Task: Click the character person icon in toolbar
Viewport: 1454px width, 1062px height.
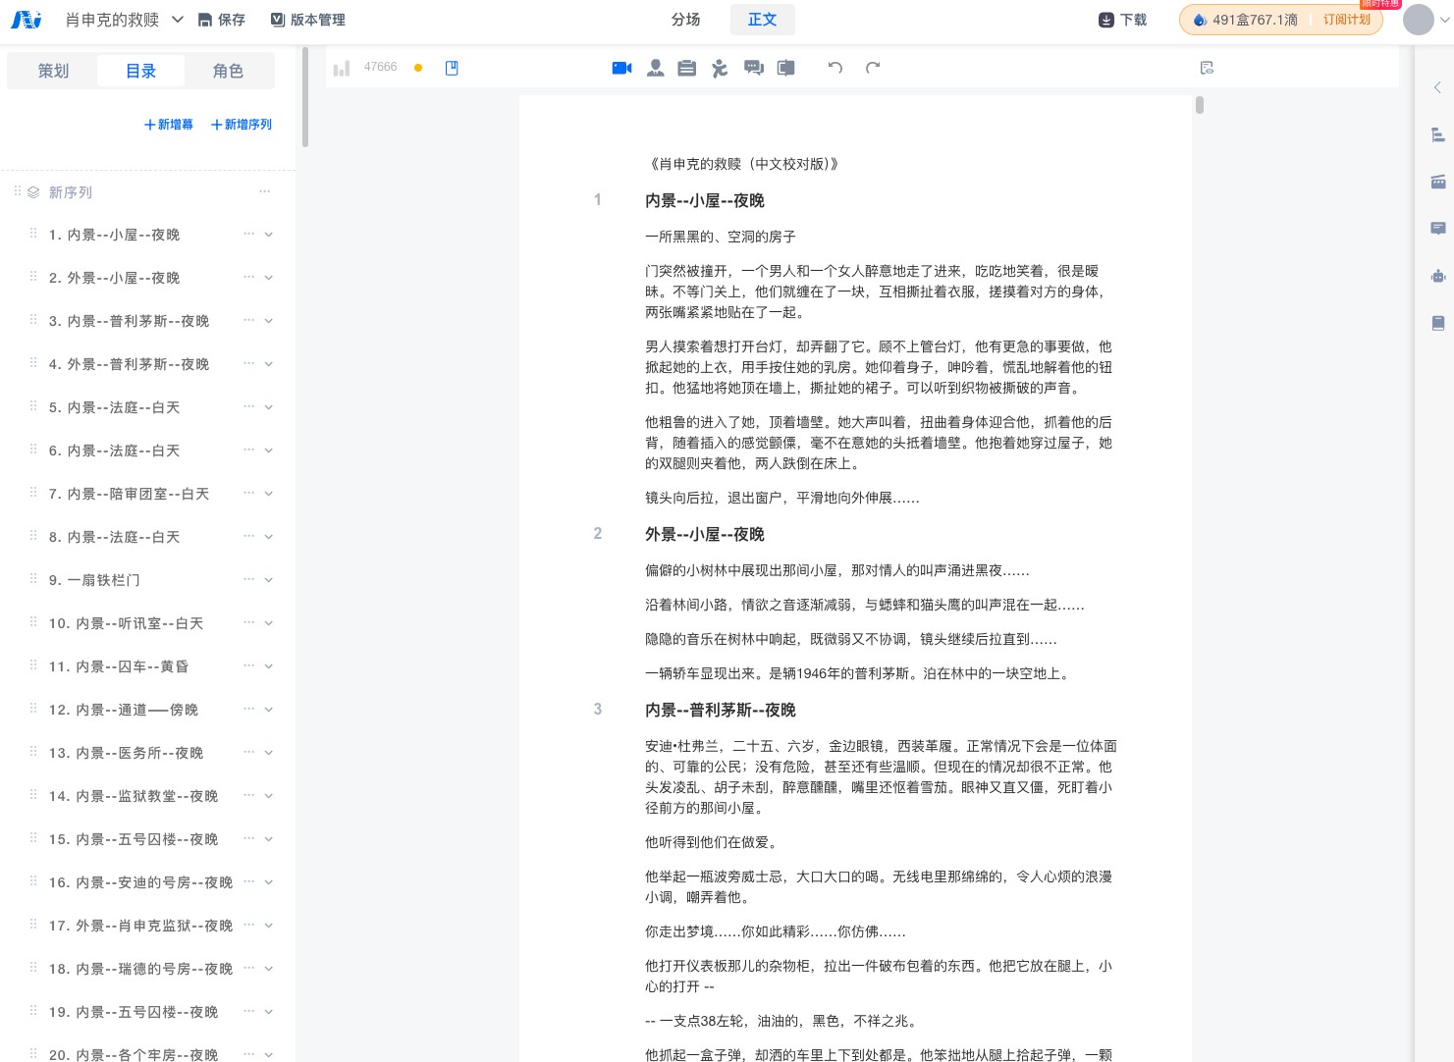Action: pos(655,68)
